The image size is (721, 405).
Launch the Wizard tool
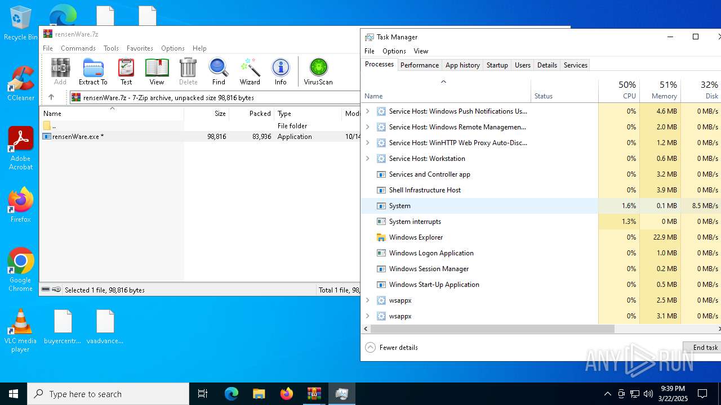coord(250,72)
